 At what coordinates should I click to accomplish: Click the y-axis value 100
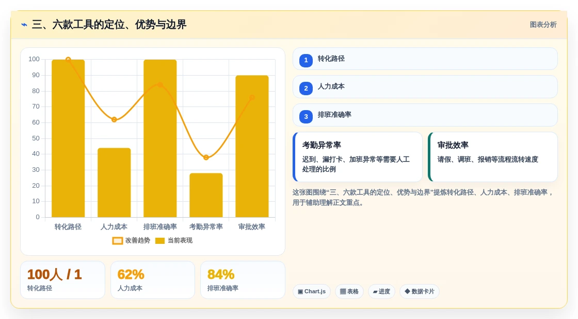34,59
